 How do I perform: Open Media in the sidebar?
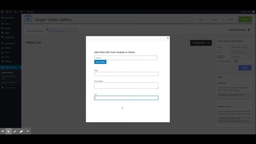click(x=7, y=28)
